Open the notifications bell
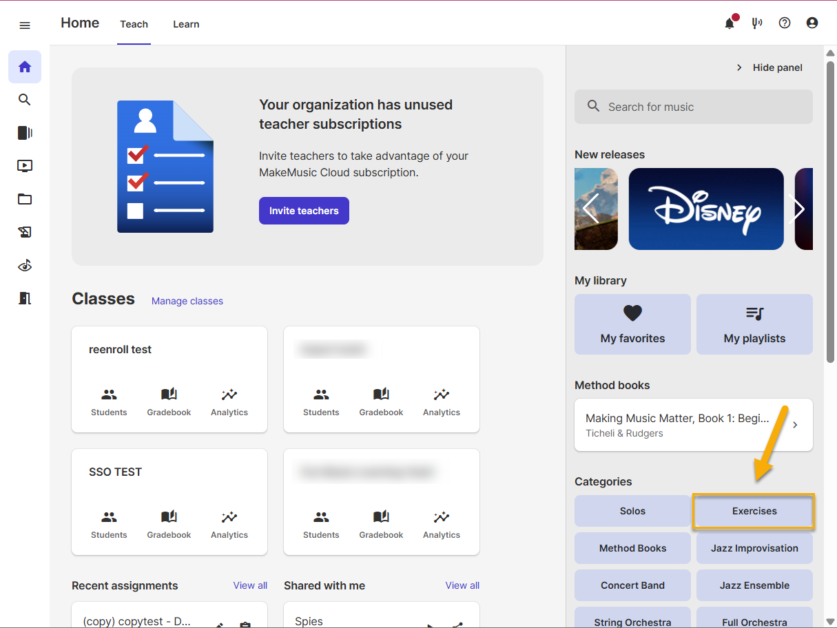Image resolution: width=837 pixels, height=628 pixels. 730,23
